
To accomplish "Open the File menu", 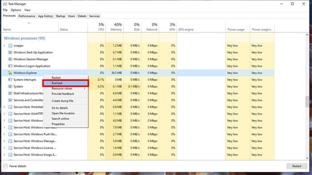I will (5, 10).
